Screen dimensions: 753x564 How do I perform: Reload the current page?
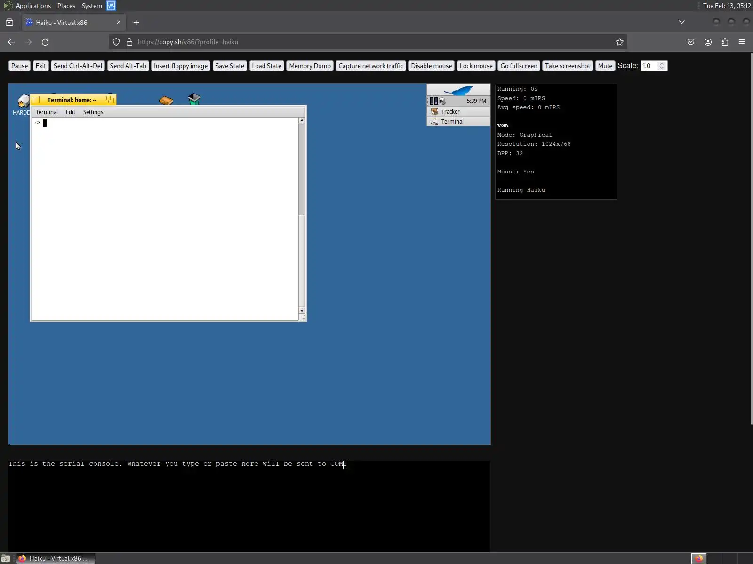[x=45, y=42]
